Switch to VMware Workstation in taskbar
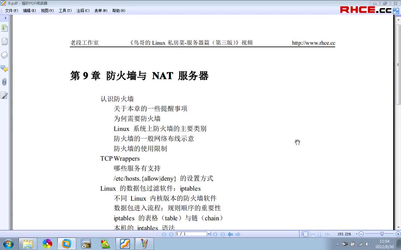Image resolution: width=401 pixels, height=250 pixels. (66, 244)
